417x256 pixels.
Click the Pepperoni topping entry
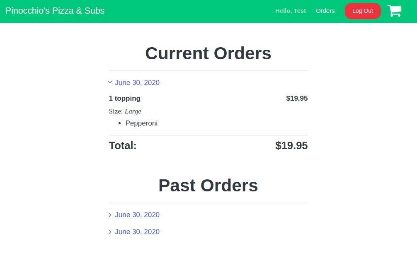click(x=141, y=123)
